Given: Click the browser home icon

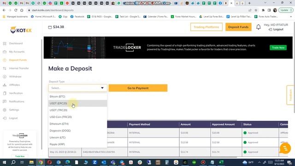Looking at the screenshot, I should [x=22, y=10].
